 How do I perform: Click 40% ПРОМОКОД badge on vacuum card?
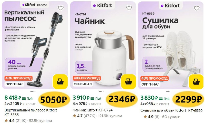[18, 78]
